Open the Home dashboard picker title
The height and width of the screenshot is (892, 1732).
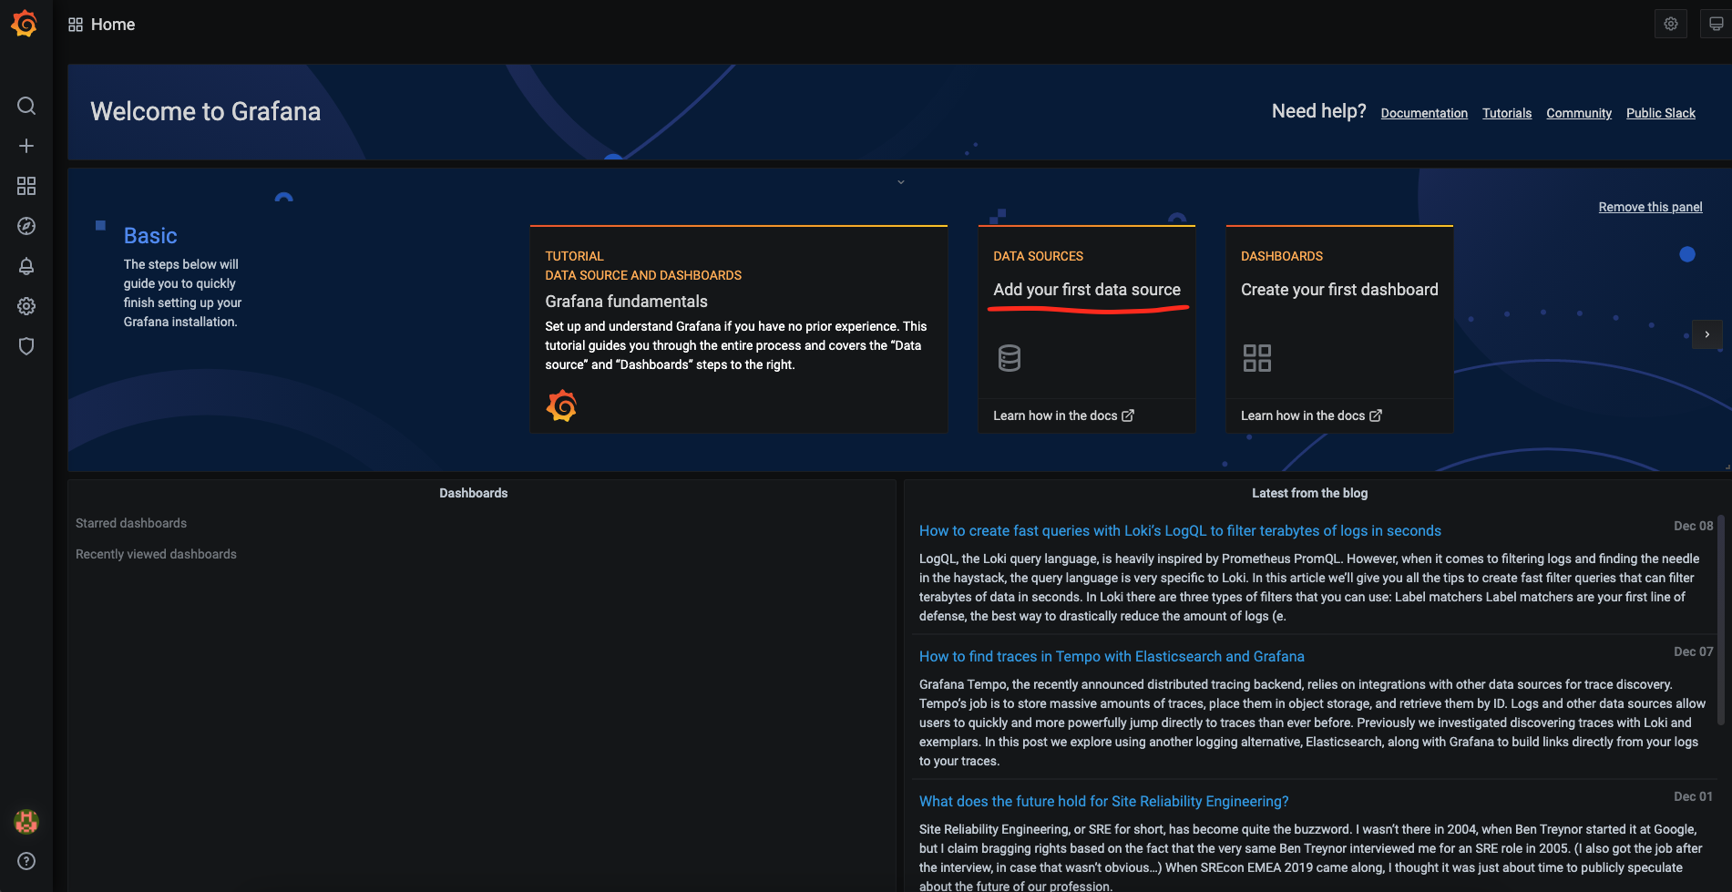click(113, 25)
